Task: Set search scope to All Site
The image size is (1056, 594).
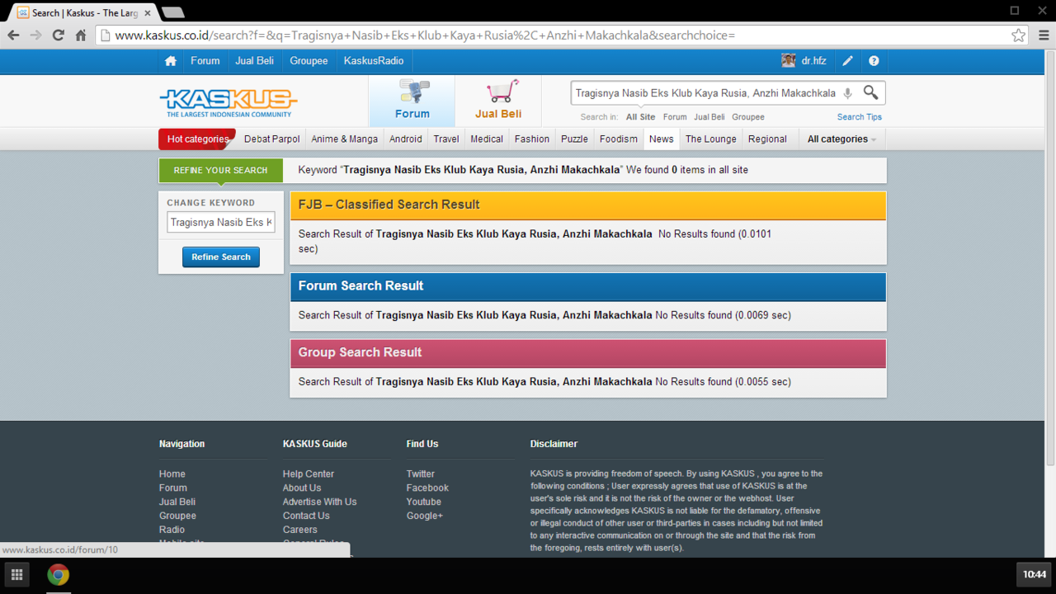Action: pos(640,117)
